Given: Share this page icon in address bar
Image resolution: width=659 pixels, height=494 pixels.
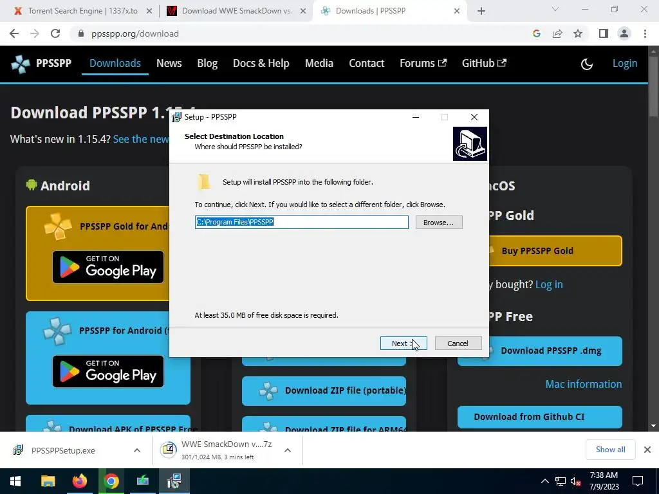Looking at the screenshot, I should (x=557, y=33).
